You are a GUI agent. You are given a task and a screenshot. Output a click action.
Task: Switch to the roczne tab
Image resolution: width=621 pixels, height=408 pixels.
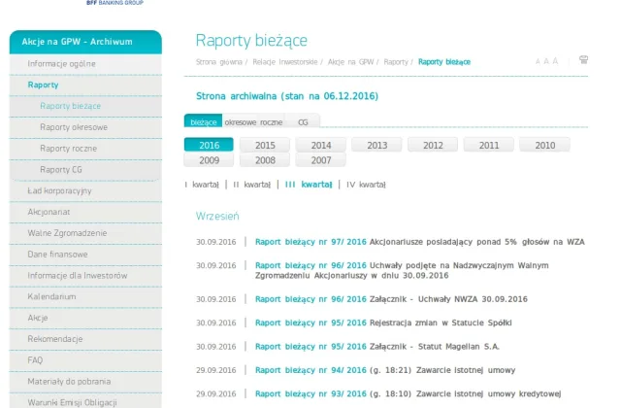point(272,122)
